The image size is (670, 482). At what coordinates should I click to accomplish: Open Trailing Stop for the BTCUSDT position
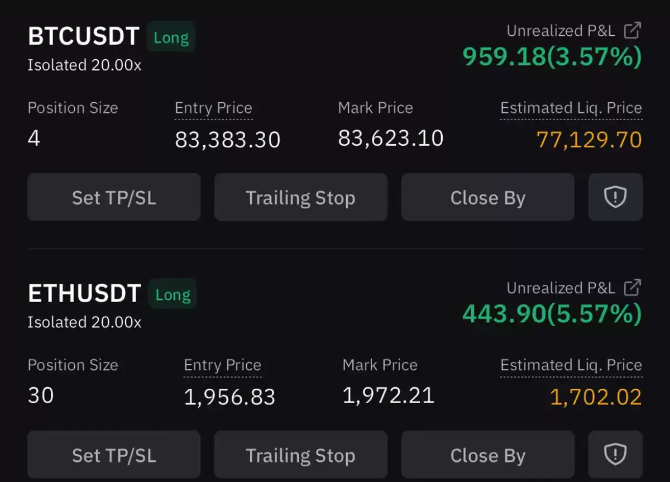(300, 197)
